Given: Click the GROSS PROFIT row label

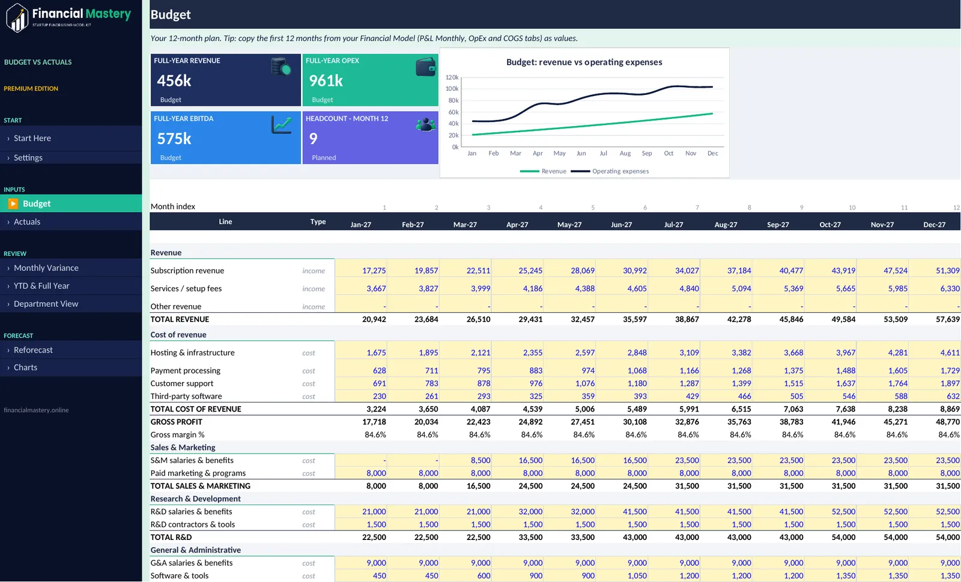Looking at the screenshot, I should pyautogui.click(x=176, y=422).
